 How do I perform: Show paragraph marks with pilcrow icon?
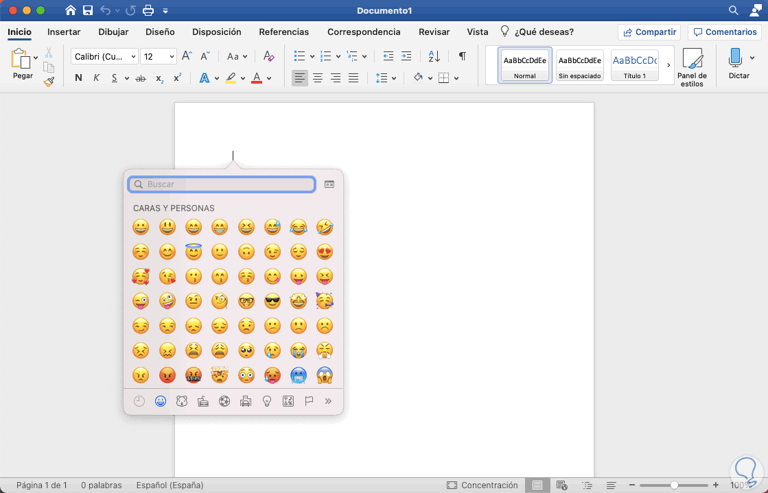(x=462, y=56)
